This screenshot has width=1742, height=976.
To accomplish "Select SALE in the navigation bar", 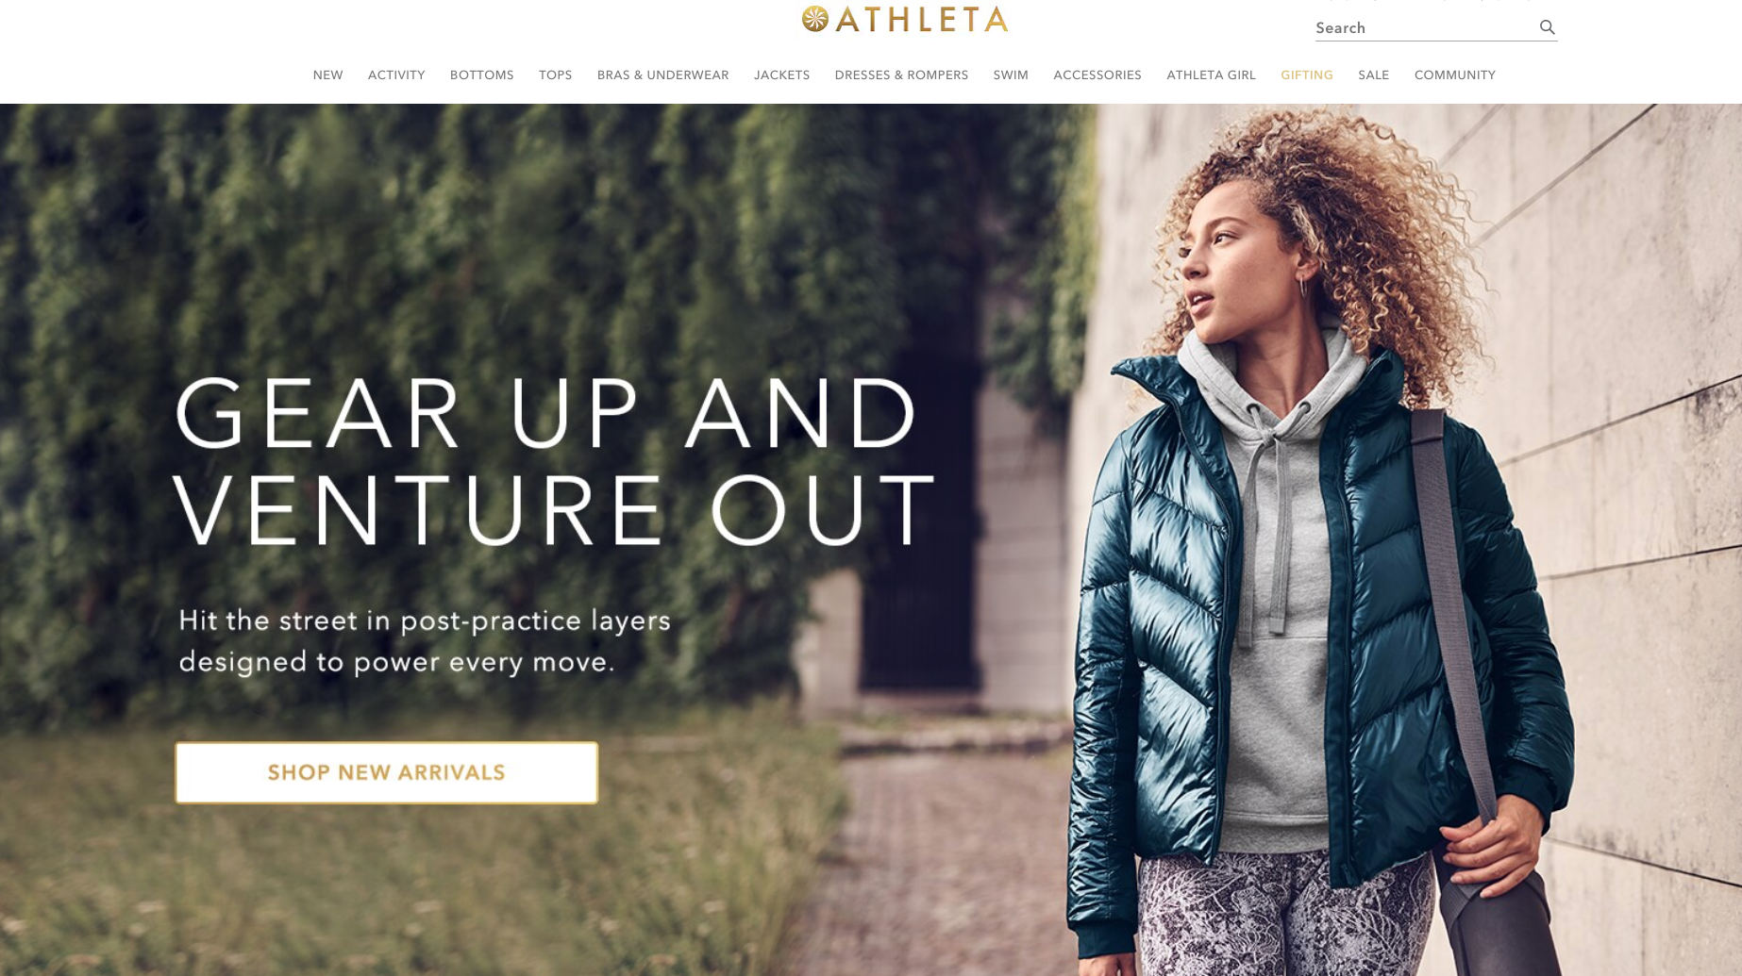I will [x=1373, y=75].
